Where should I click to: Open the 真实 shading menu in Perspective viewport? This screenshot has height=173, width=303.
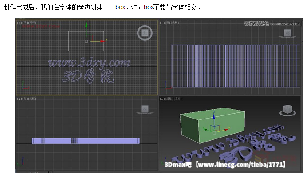(177, 99)
